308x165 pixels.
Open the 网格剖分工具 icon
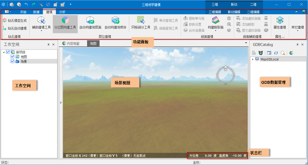(141, 20)
